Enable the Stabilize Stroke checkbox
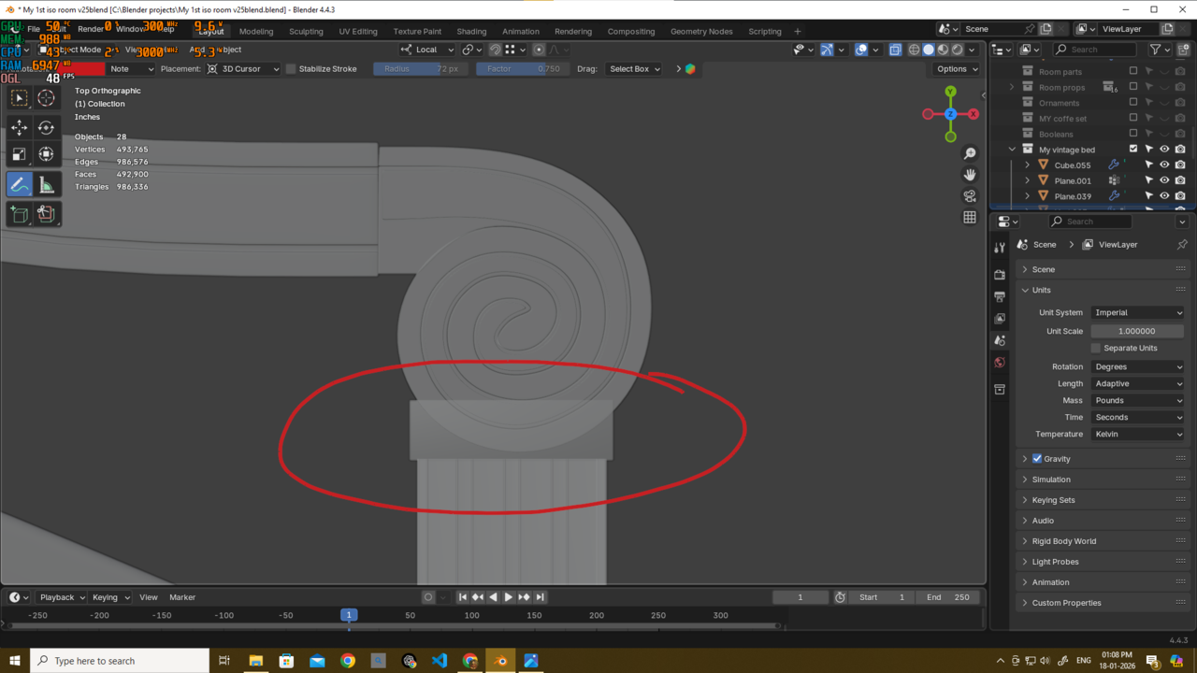 291,69
